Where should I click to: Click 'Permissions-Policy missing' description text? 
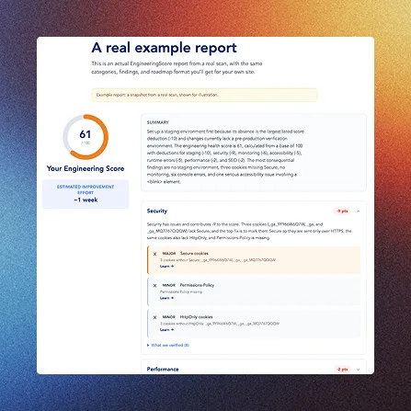pyautogui.click(x=181, y=291)
